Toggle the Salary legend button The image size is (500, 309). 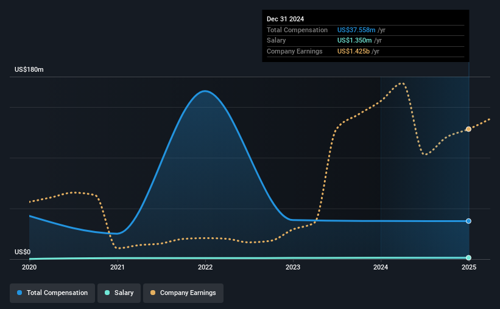tap(119, 293)
